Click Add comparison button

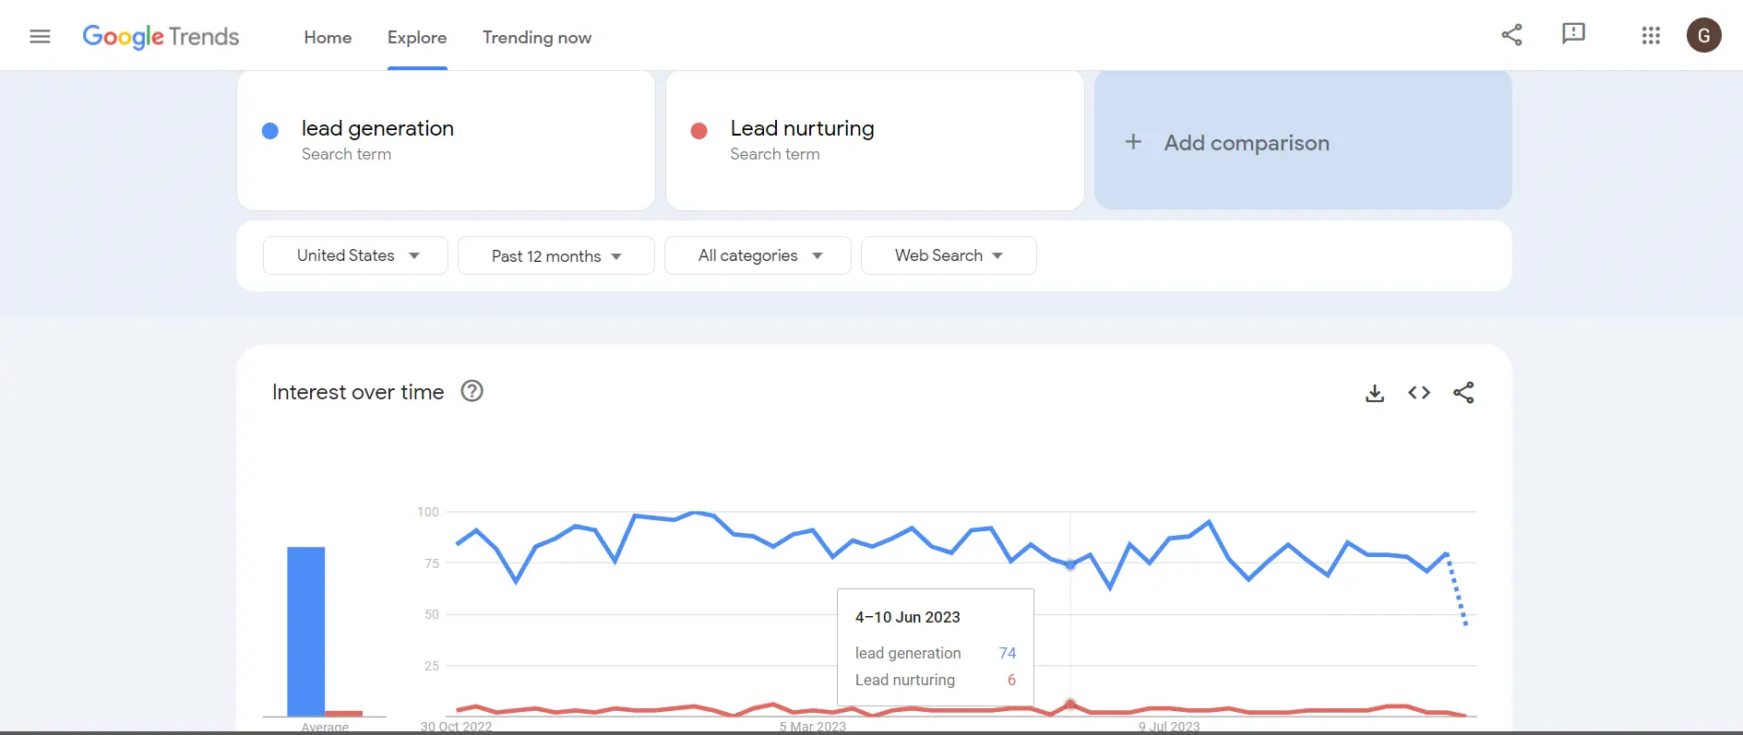point(1303,140)
